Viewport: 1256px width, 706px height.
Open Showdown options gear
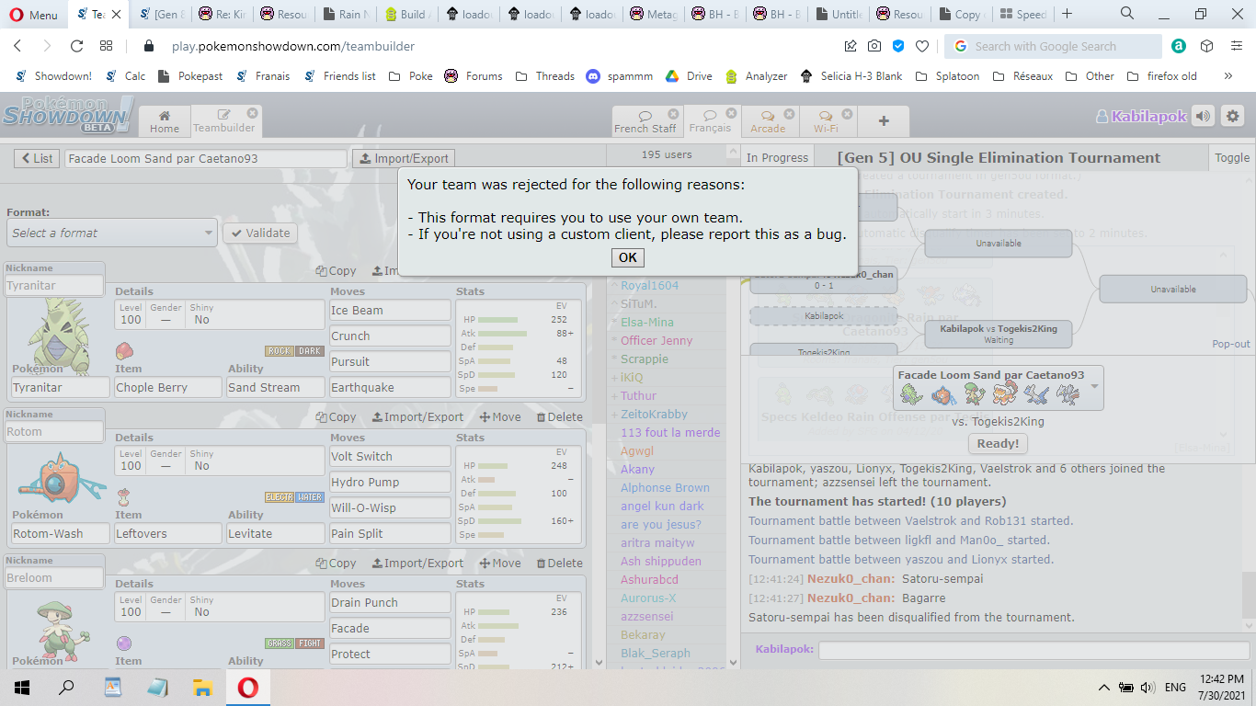coord(1233,116)
